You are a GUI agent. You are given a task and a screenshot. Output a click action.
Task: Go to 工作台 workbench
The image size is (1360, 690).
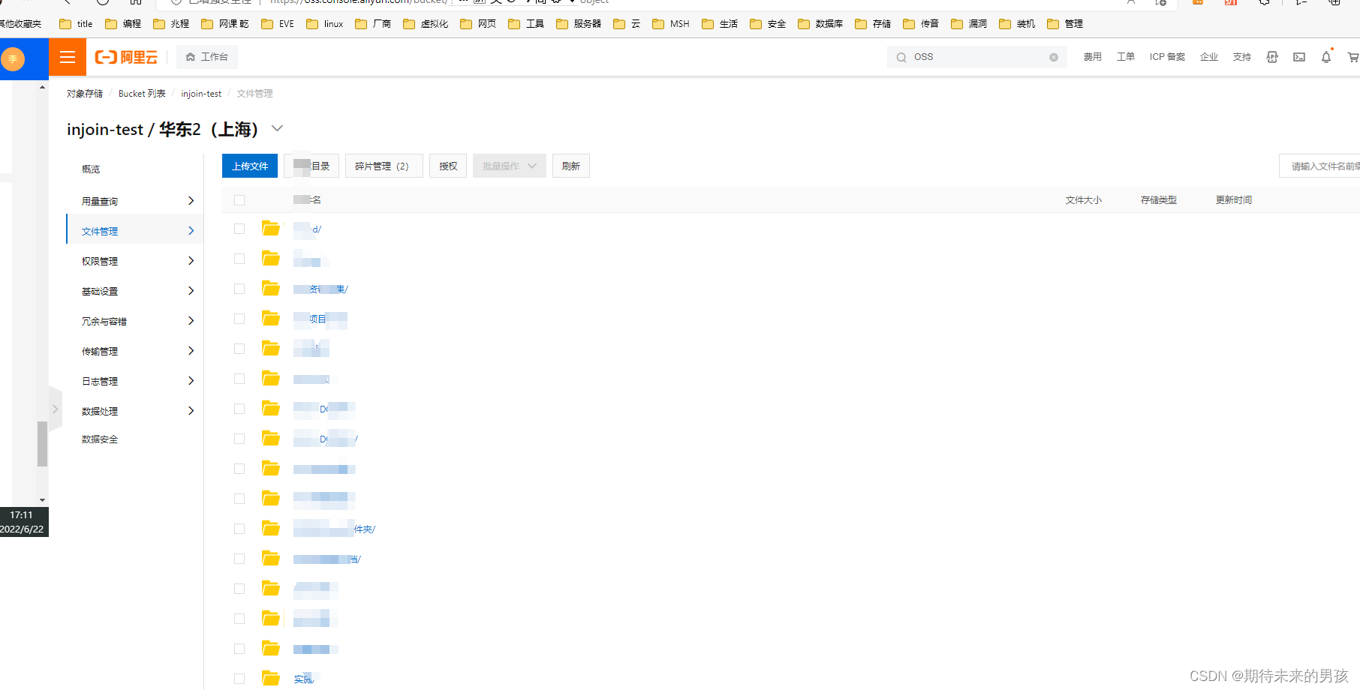[x=207, y=57]
